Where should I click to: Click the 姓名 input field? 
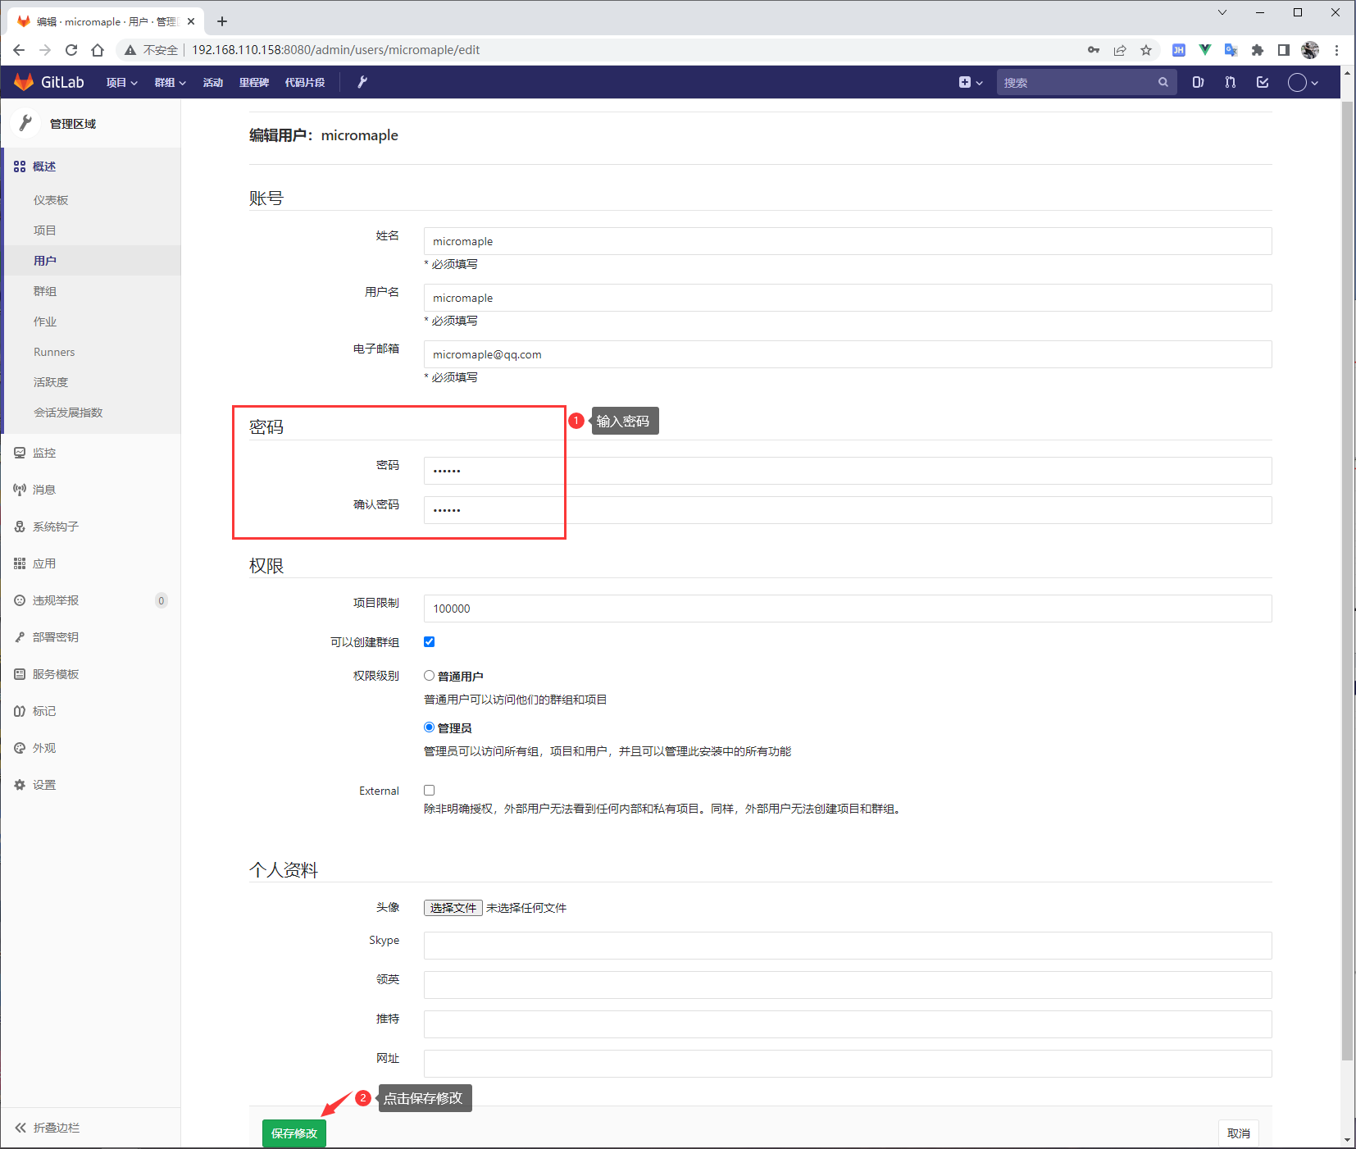[x=848, y=241]
